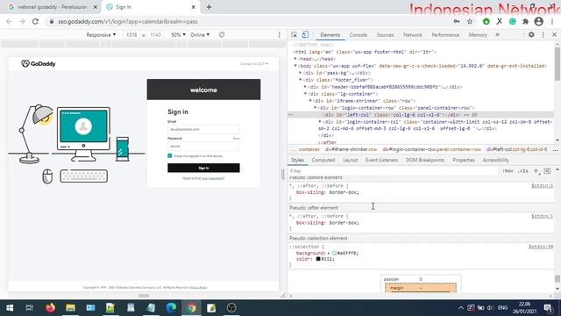Switch to the Performance tab
561x316 pixels.
click(x=445, y=35)
